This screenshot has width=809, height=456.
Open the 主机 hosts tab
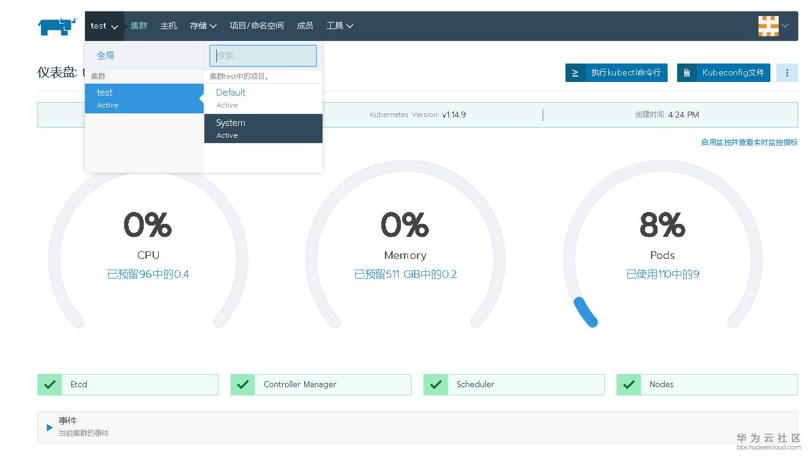coord(169,26)
